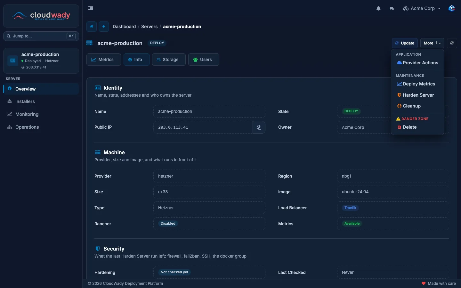This screenshot has height=288, width=461.
Task: Open the Metrics tab
Action: 103,60
